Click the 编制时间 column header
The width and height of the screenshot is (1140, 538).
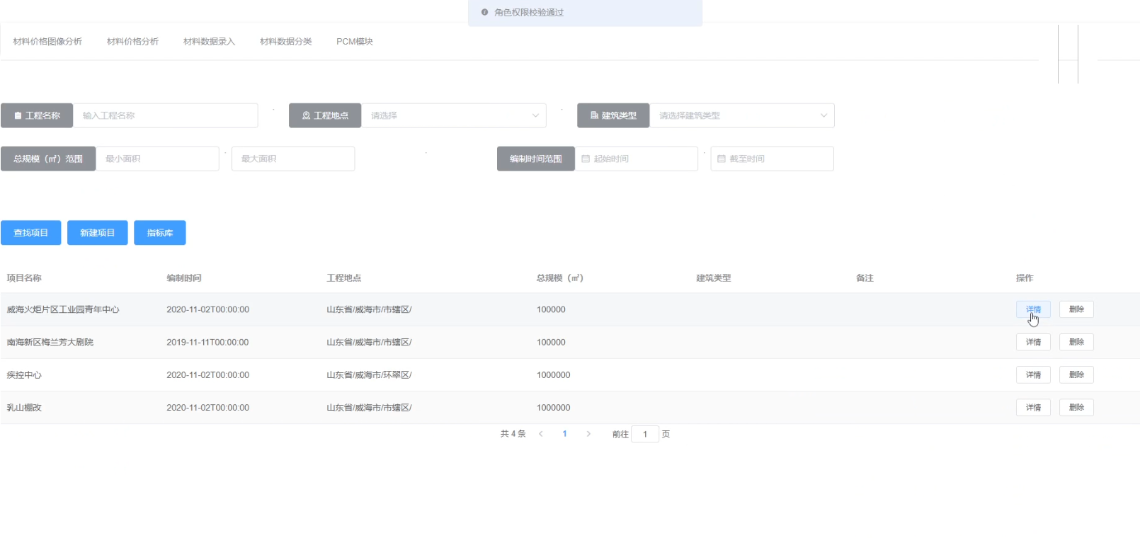tap(184, 278)
